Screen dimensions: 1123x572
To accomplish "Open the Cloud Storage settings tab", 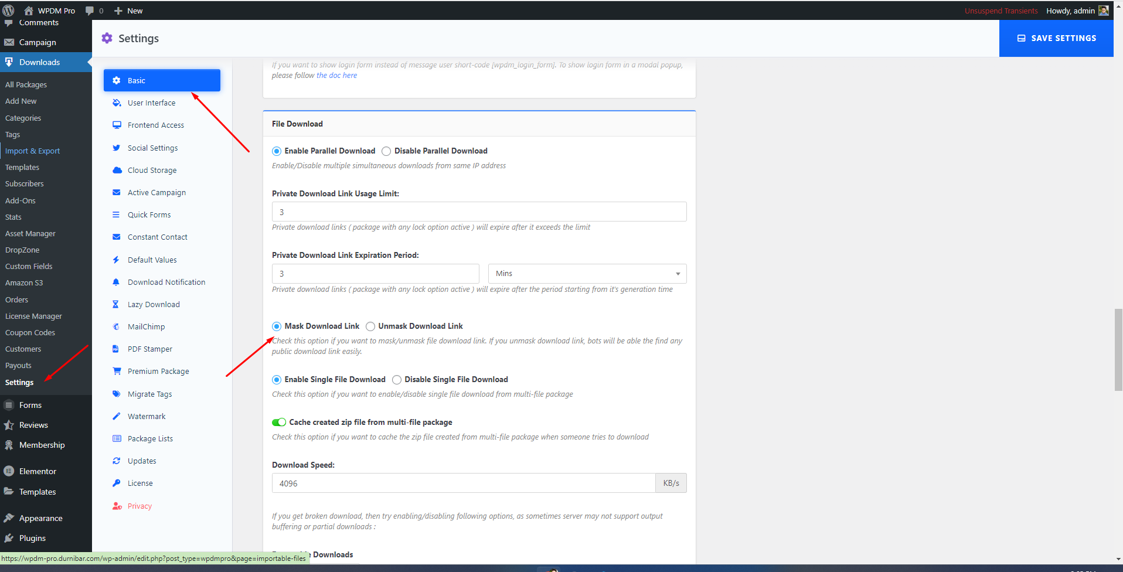I will coord(162,170).
